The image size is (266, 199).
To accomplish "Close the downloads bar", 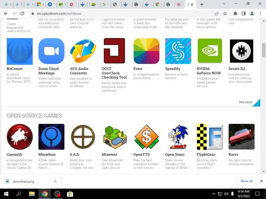I will click(x=261, y=181).
